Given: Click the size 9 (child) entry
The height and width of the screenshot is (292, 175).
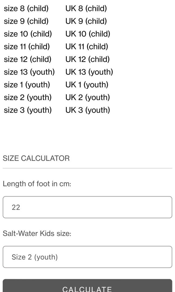Looking at the screenshot, I should tap(26, 21).
